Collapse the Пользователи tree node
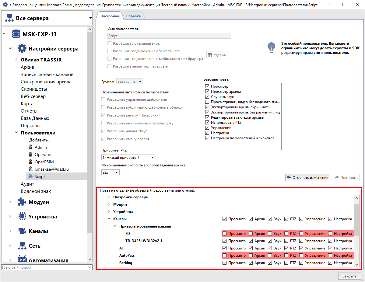The height and width of the screenshot is (282, 365). pos(16,132)
